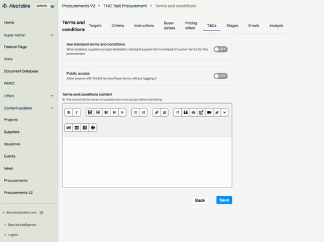
Task: Click Back to Intelligence link
Action: [20, 224]
